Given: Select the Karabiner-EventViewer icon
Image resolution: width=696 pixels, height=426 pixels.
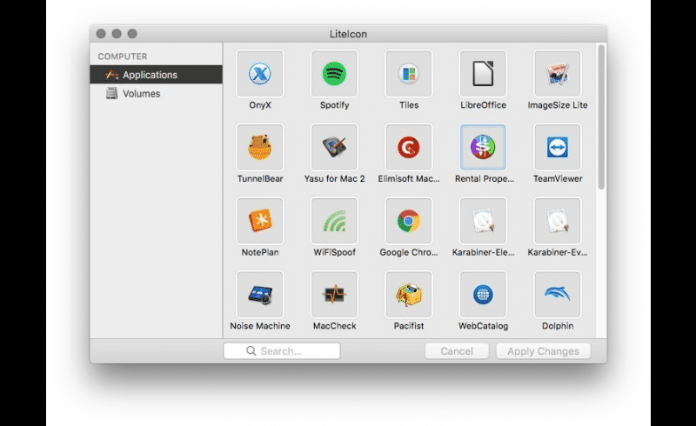Looking at the screenshot, I should point(558,221).
